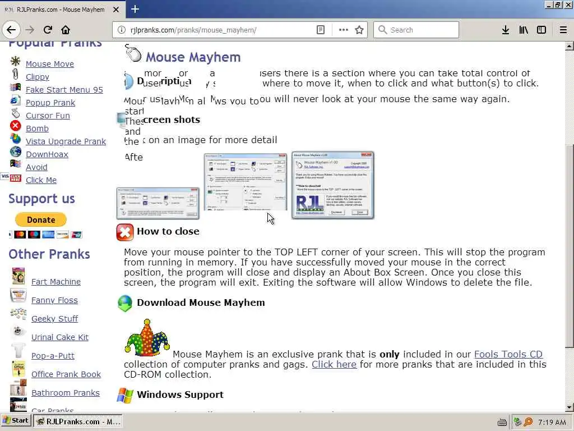Click the magnifier tray icon
The height and width of the screenshot is (431, 574).
528,422
